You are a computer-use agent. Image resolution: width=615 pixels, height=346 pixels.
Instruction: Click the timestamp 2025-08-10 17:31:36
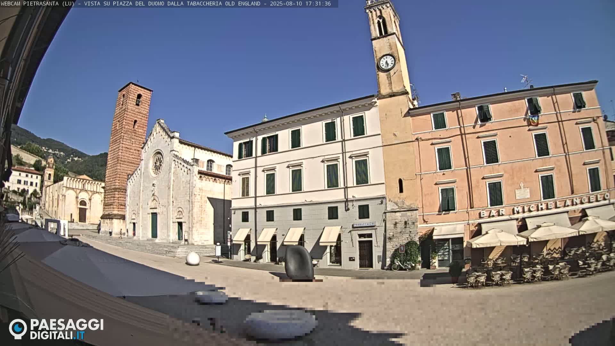coord(300,4)
